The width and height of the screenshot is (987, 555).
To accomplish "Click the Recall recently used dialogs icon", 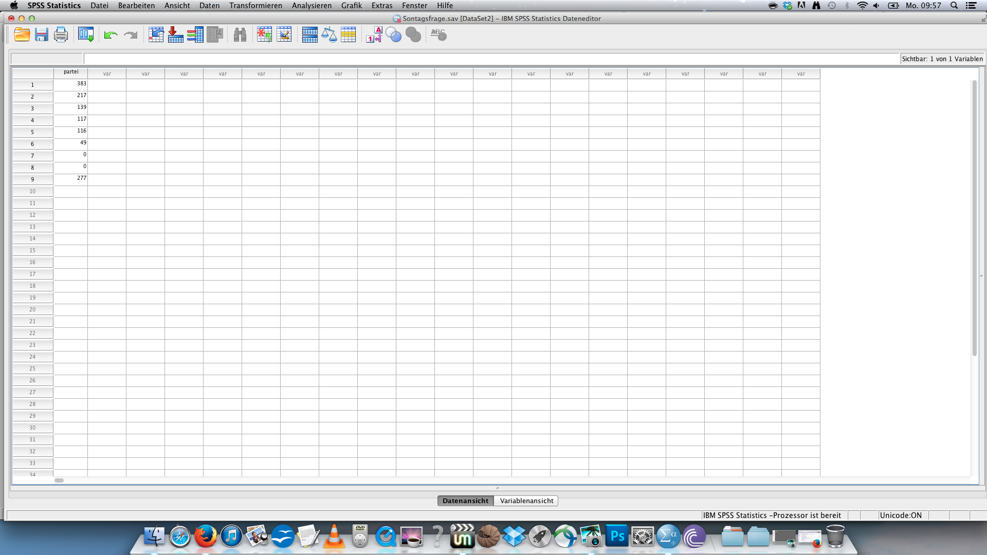I will click(x=86, y=35).
